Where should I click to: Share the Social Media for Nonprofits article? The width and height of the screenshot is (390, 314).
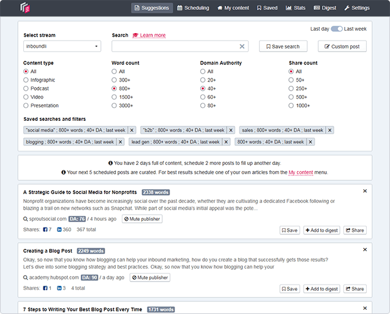pos(355,230)
